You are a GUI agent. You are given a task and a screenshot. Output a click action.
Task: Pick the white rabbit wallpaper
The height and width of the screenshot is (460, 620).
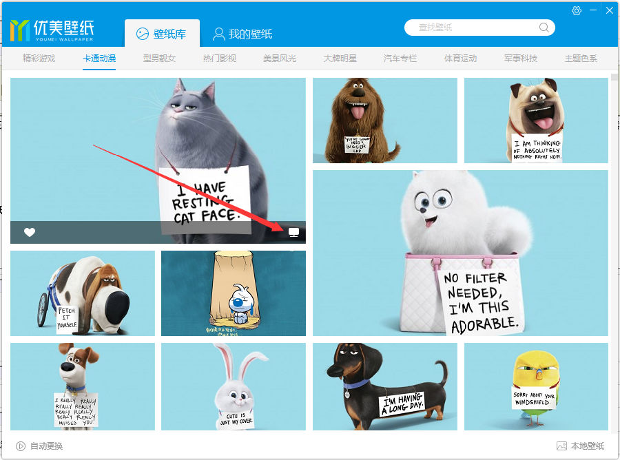[x=234, y=386]
